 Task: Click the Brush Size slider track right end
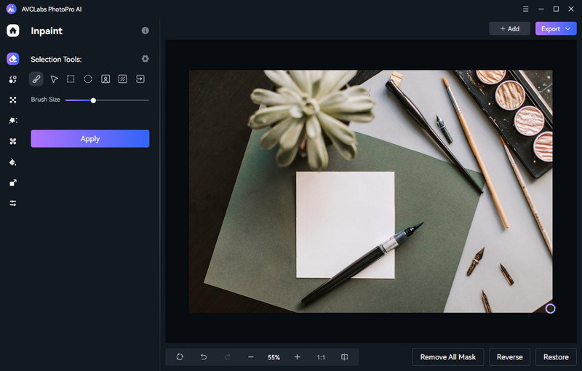[x=148, y=100]
